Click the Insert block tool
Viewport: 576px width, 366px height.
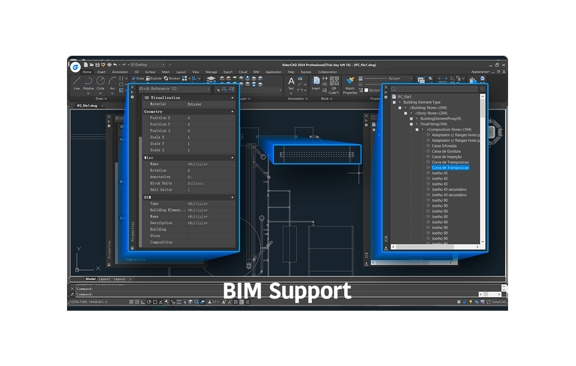tap(316, 83)
